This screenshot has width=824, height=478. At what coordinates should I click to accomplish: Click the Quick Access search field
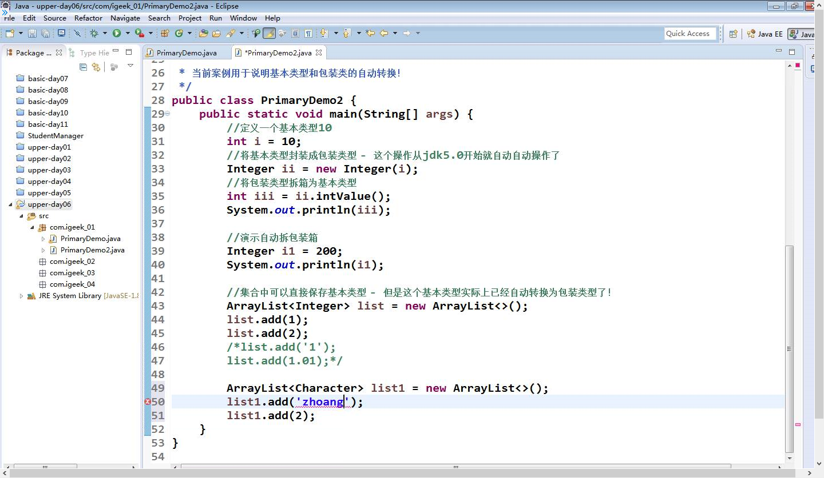point(691,34)
